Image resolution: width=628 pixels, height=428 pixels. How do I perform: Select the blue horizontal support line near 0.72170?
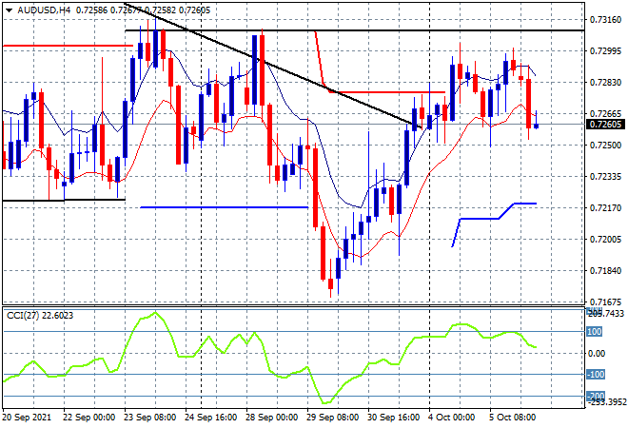click(x=225, y=207)
